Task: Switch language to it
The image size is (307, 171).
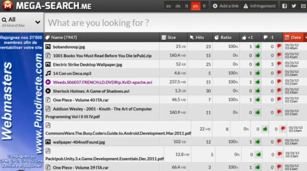Action: (x=187, y=6)
